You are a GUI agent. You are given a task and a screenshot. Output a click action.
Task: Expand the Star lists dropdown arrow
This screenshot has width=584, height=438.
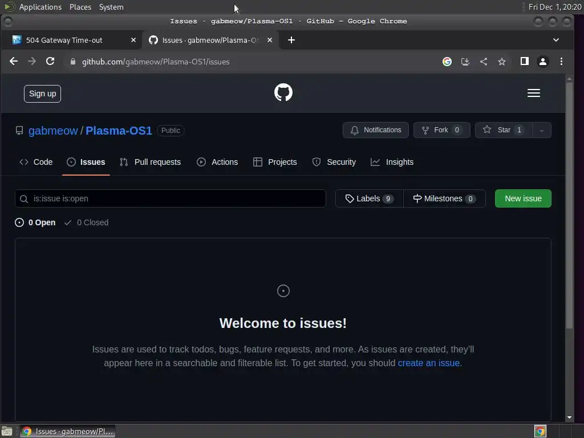(x=542, y=131)
